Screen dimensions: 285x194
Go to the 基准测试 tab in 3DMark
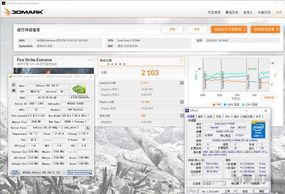232,12
